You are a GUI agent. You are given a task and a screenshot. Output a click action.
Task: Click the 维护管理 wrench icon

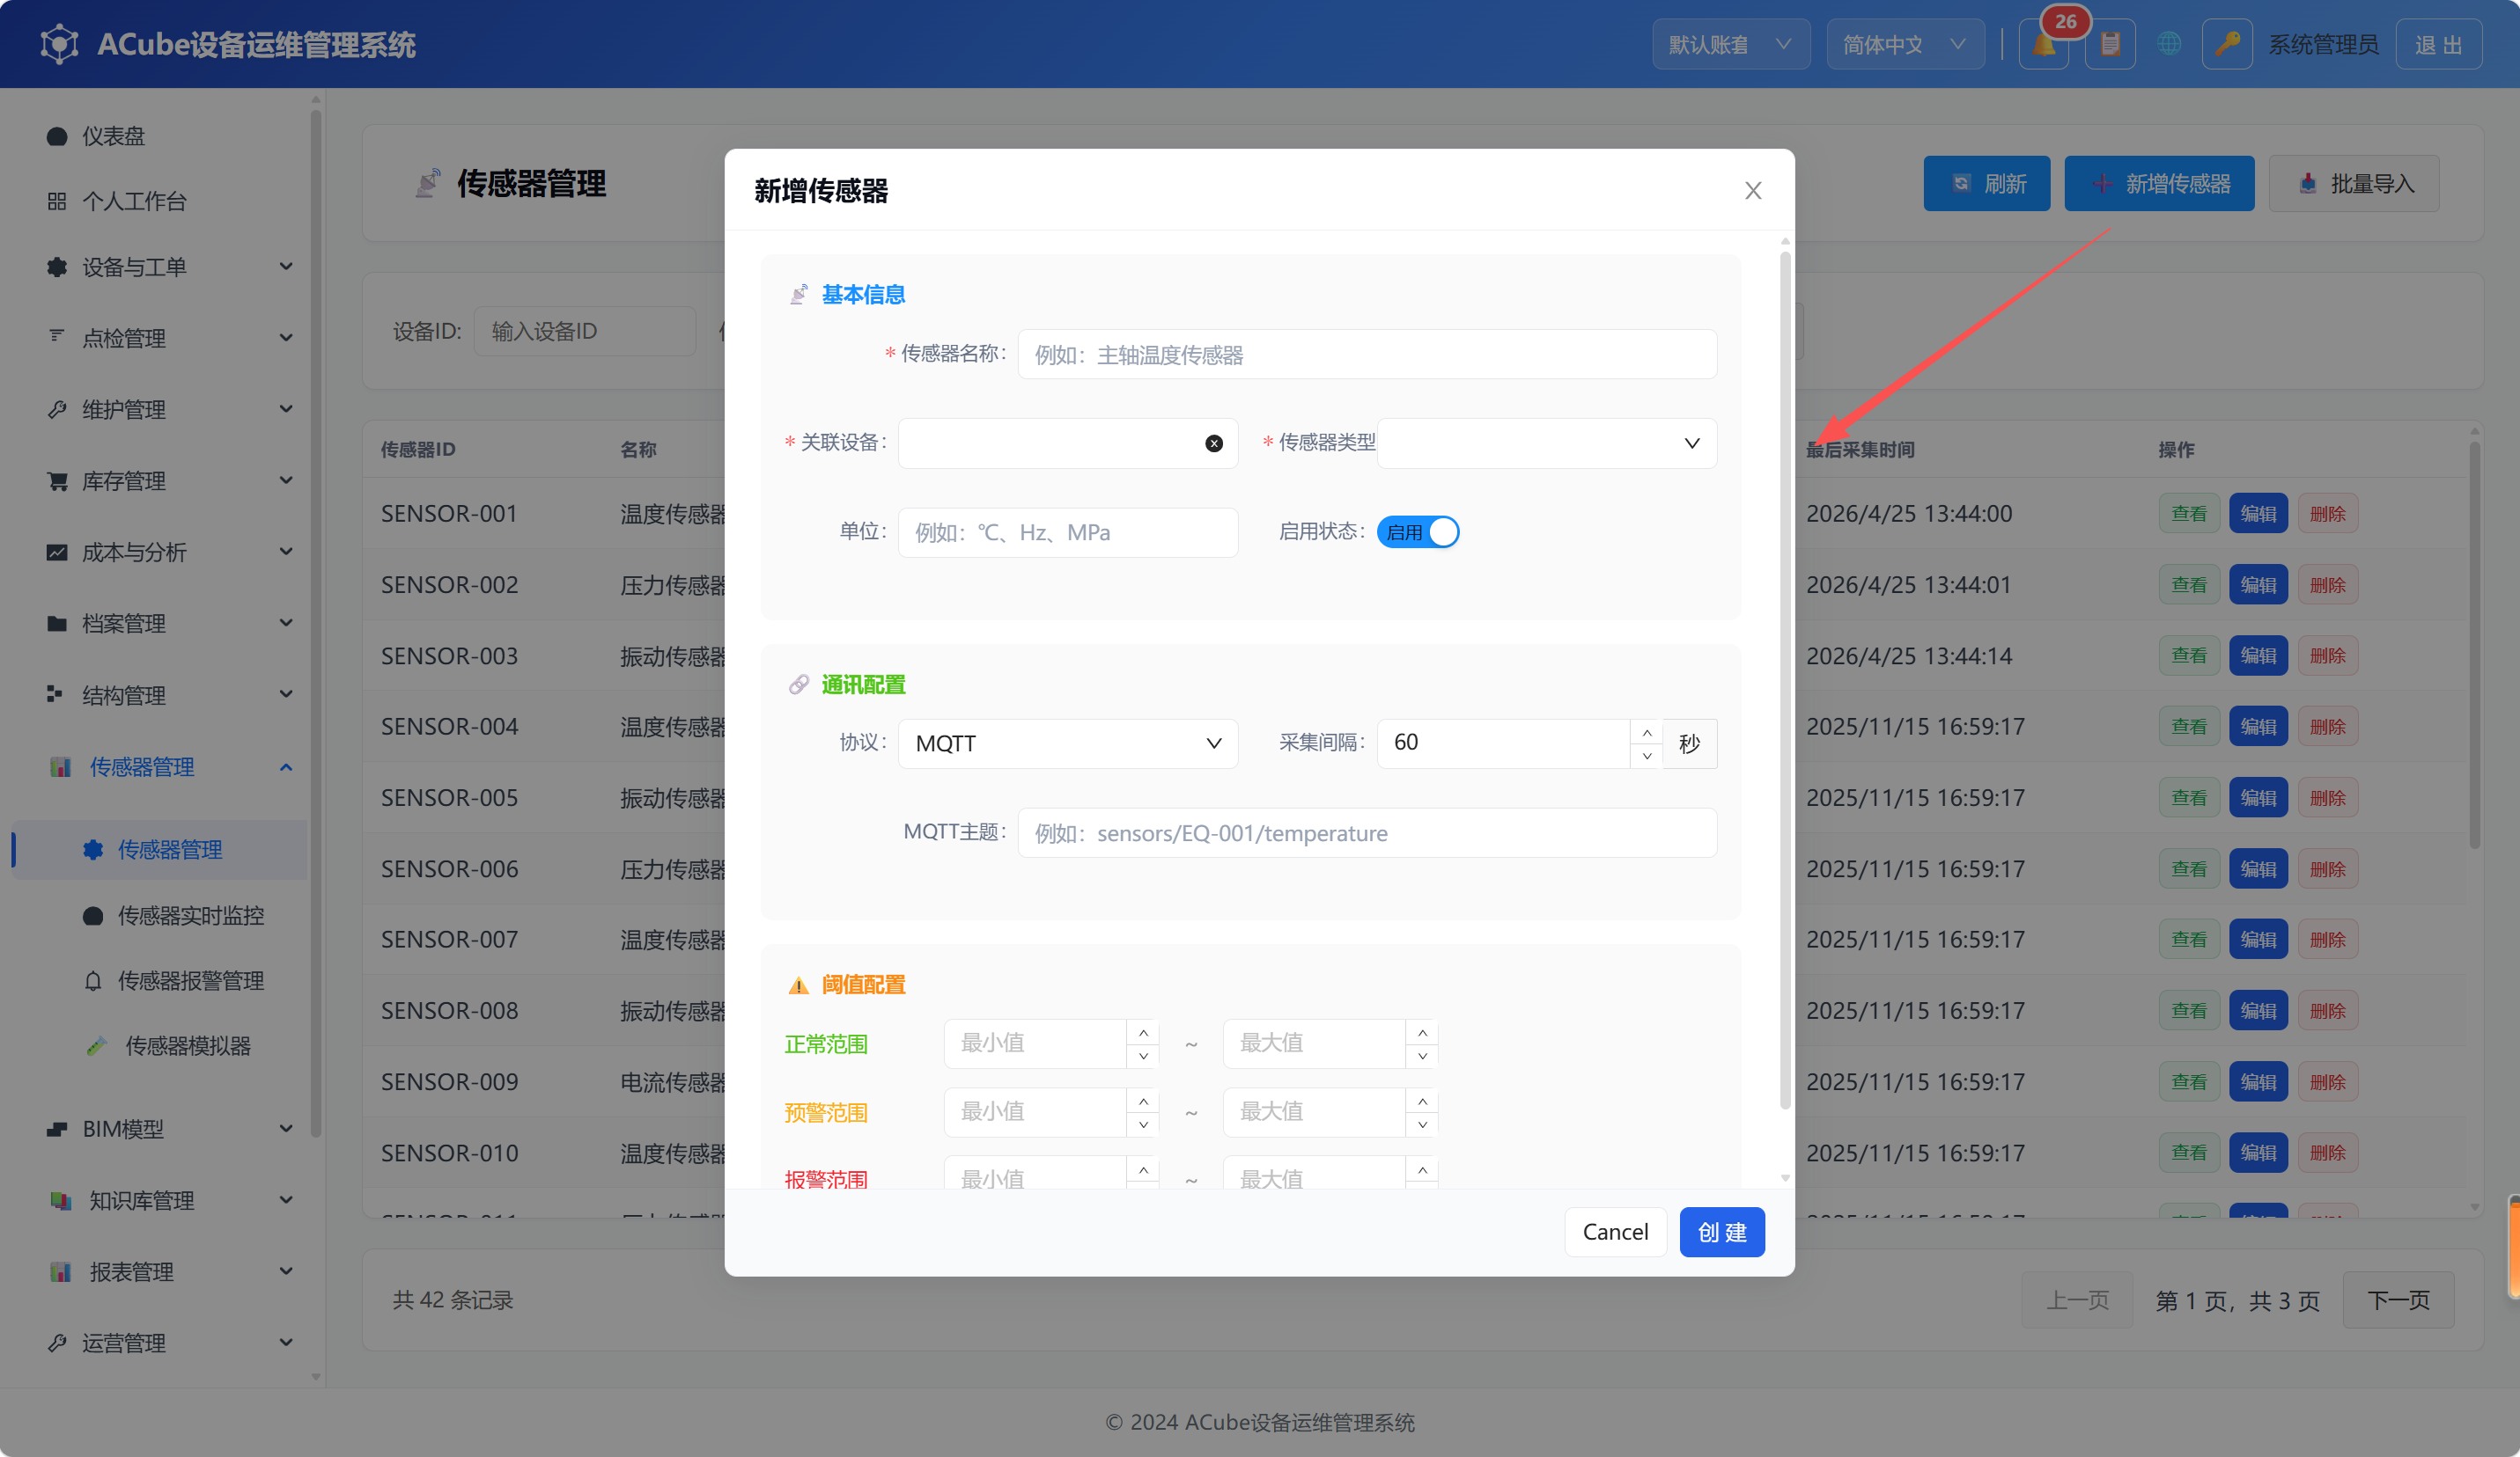[57, 410]
